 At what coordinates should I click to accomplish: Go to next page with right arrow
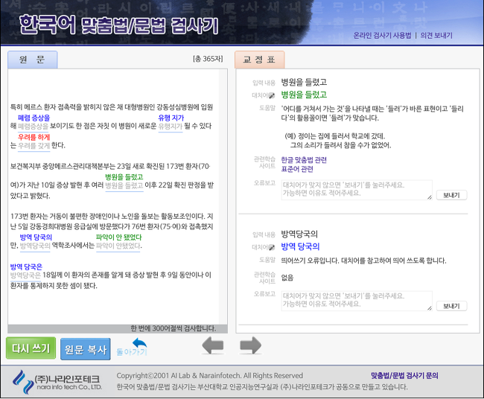250,345
